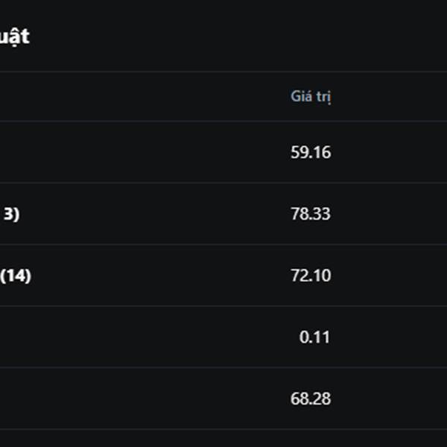This screenshot has height=447, width=447.
Task: Click the value 59.16
Action: click(x=311, y=153)
